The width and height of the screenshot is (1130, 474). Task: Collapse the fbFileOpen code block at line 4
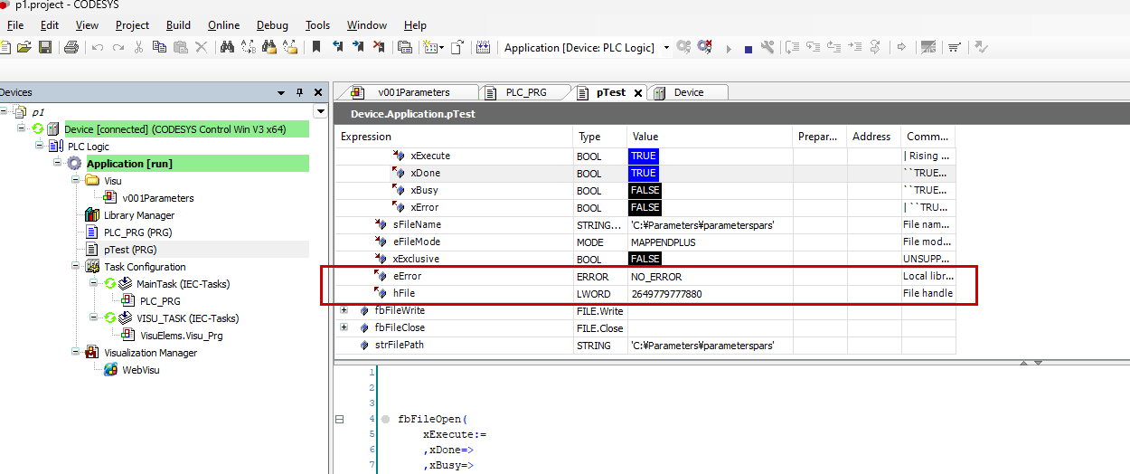tap(340, 420)
